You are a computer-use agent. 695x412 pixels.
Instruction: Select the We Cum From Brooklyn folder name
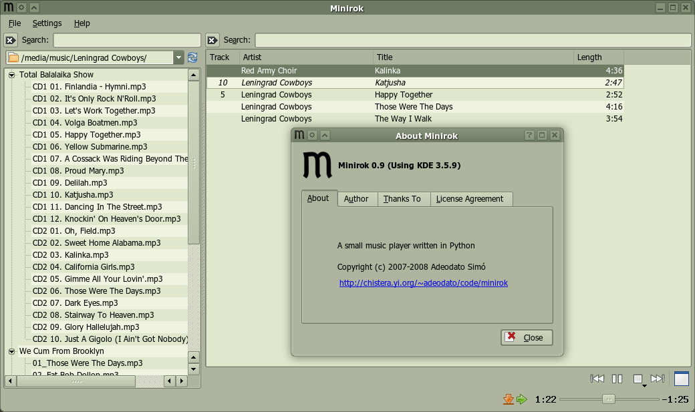tap(61, 351)
